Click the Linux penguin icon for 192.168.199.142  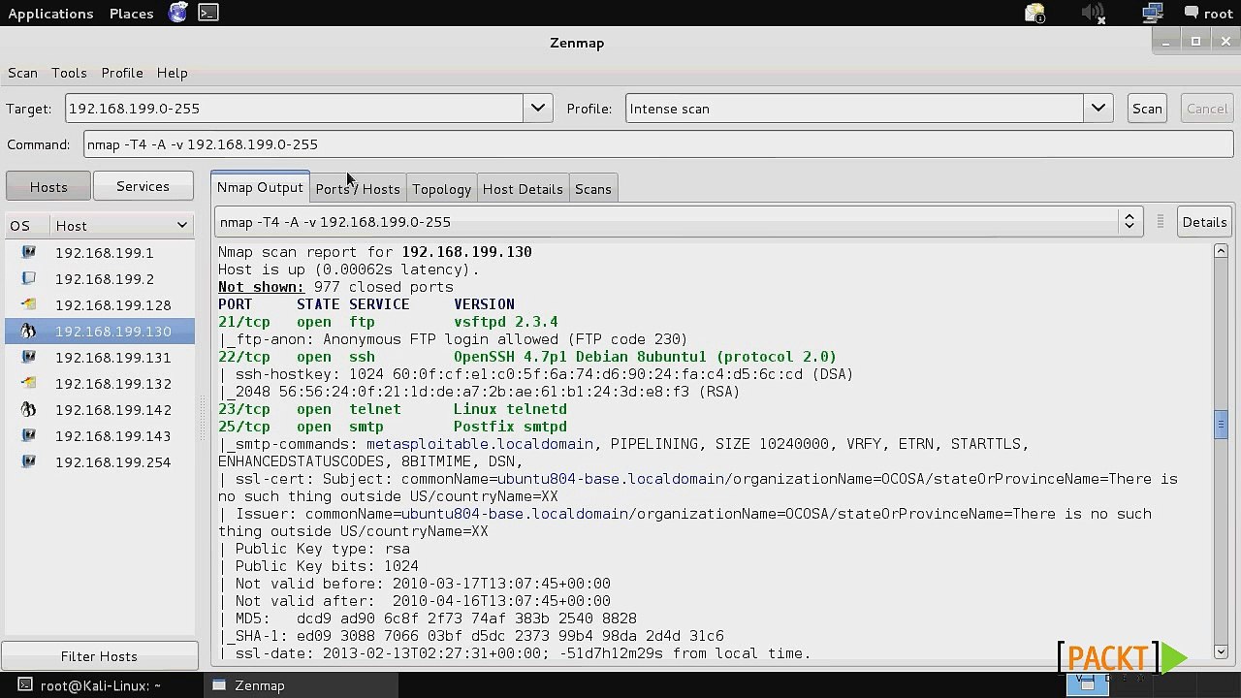coord(29,409)
